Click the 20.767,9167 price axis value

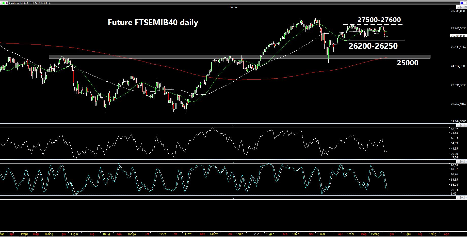point(459,104)
